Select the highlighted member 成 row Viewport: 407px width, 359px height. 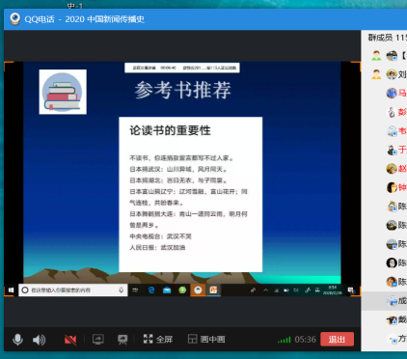point(384,301)
